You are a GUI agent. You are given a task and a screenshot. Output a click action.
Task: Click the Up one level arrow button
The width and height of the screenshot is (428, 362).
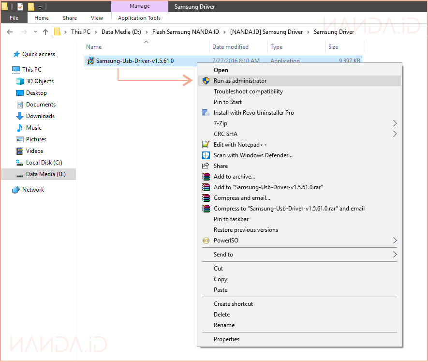point(45,32)
